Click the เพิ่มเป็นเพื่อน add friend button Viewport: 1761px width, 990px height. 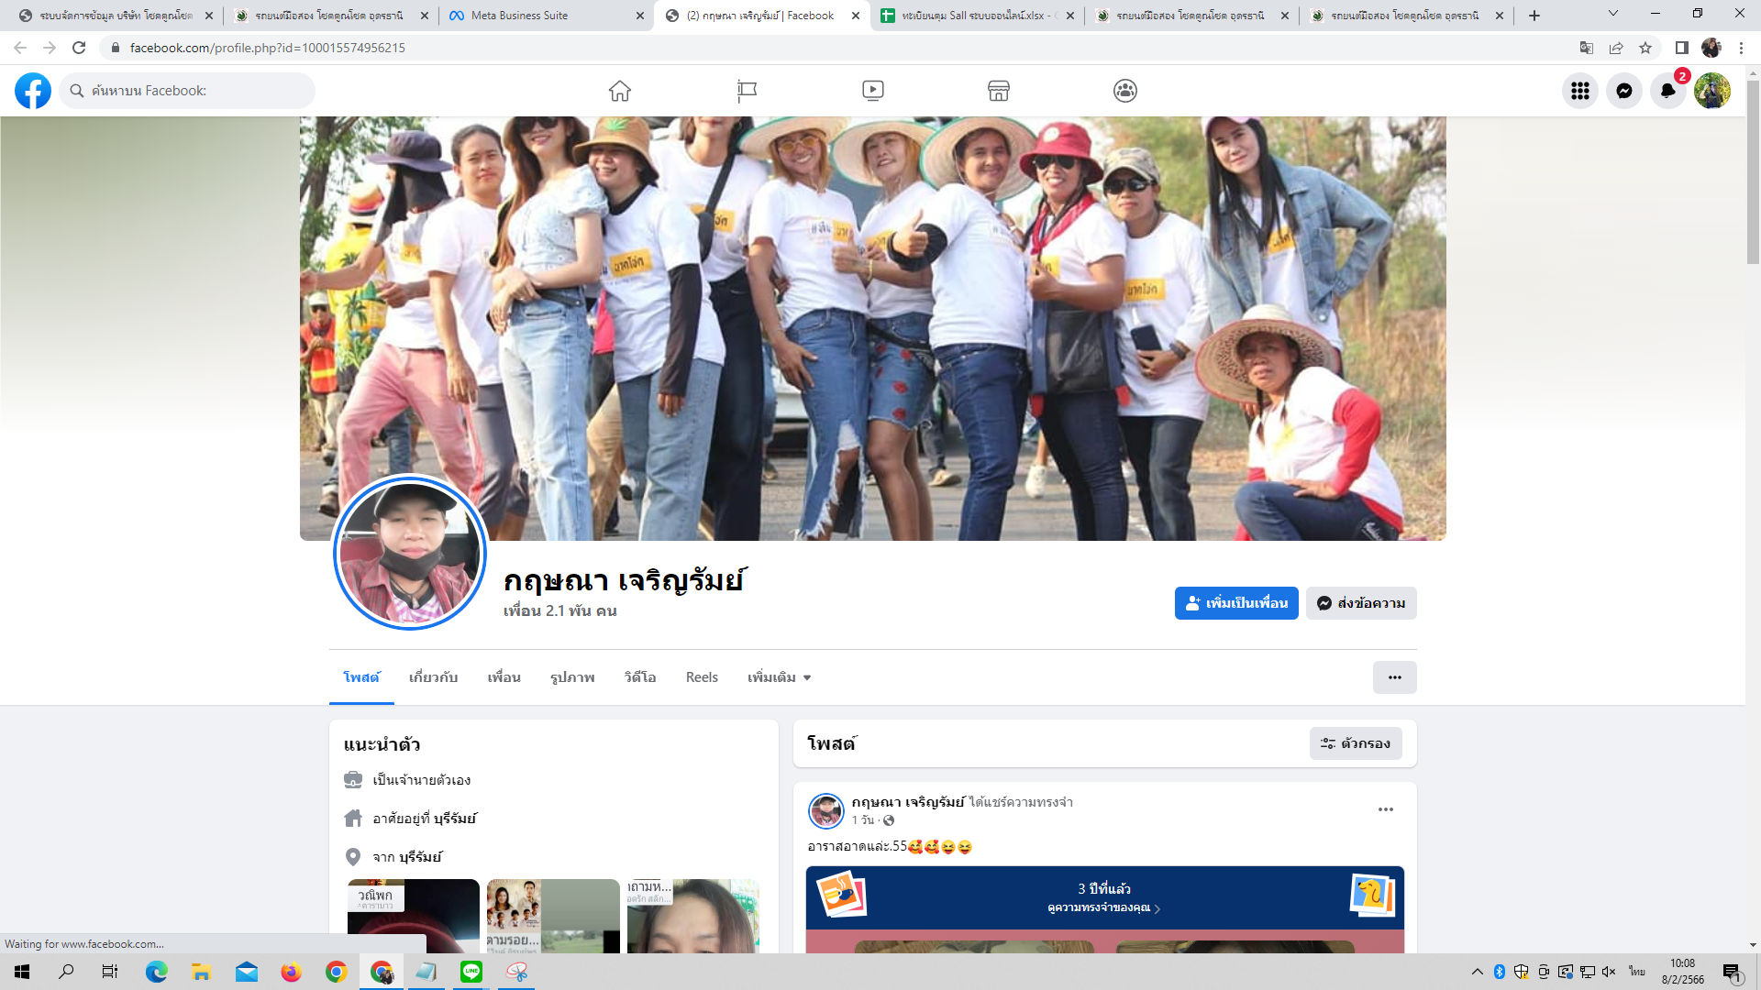[x=1236, y=603]
